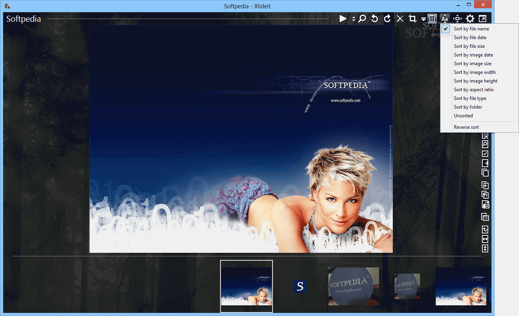Start the slideshow with the play icon
The width and height of the screenshot is (519, 316).
point(343,19)
